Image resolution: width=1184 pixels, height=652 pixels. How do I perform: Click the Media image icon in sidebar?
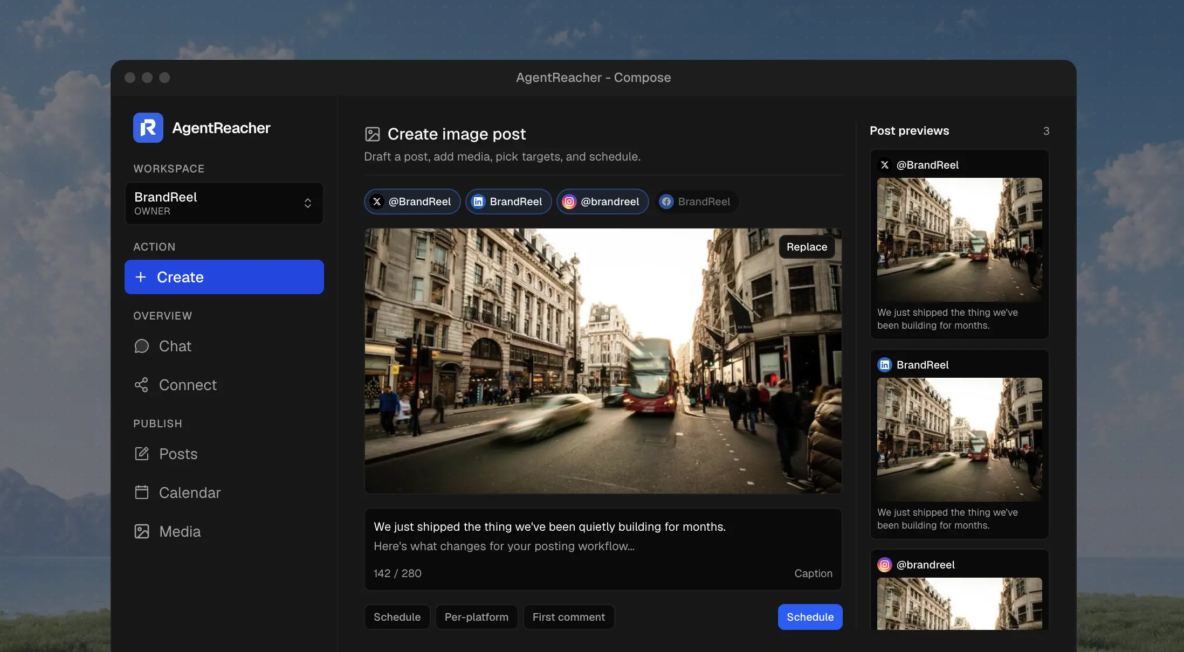(x=141, y=531)
